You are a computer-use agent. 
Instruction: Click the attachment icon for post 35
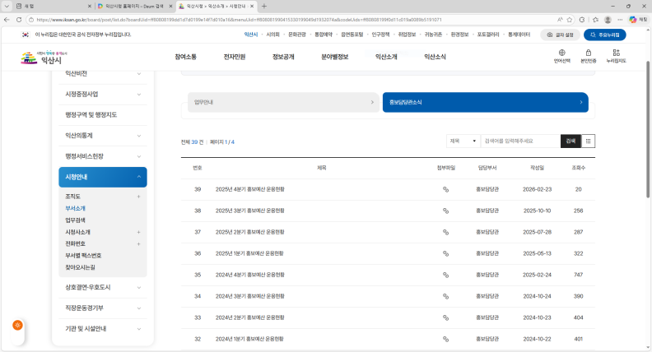pyautogui.click(x=445, y=276)
